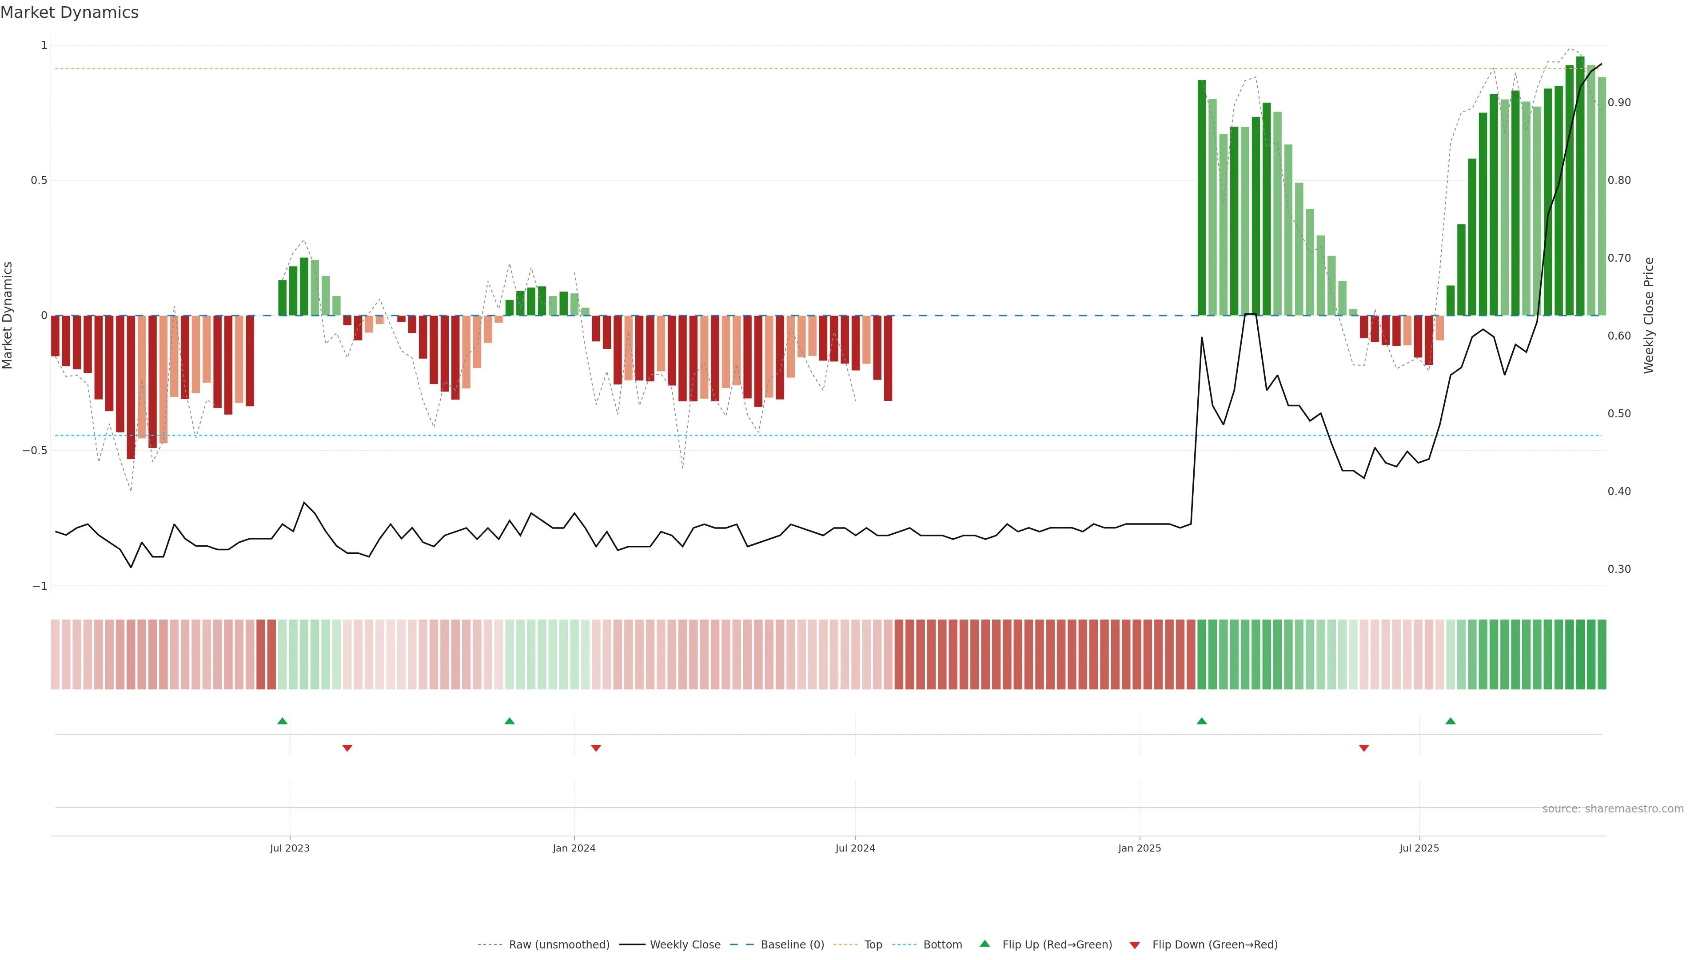Viewport: 1706px width, 960px height.
Task: Toggle the Baseline (0) legend entry
Action: pos(792,945)
